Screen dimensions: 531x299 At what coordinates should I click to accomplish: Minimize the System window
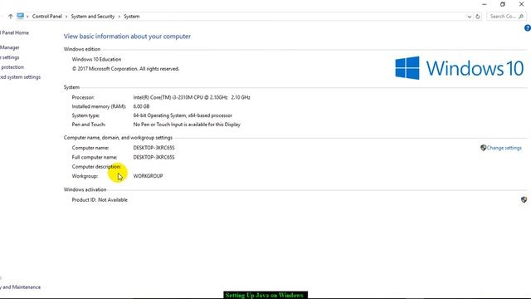(485, 4)
